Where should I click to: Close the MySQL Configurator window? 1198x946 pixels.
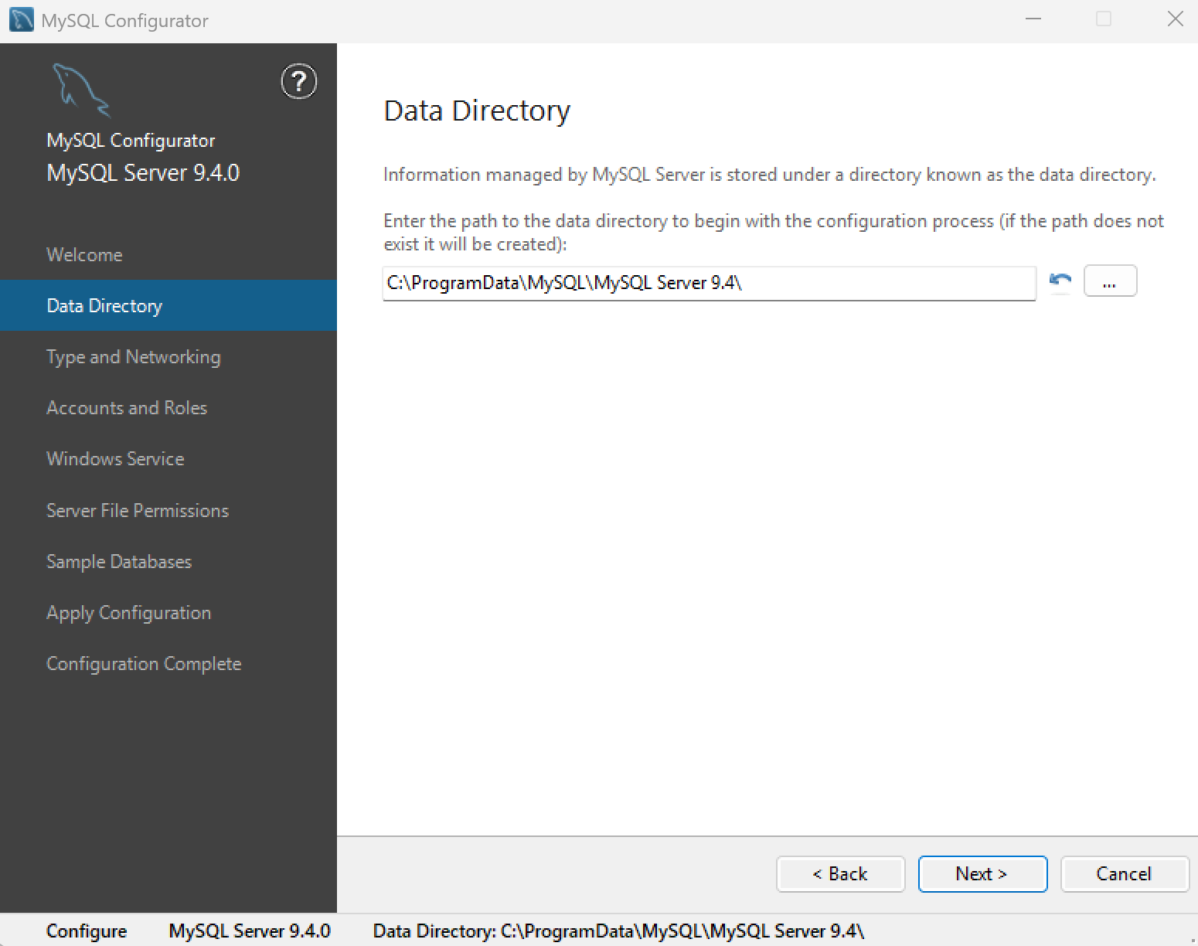tap(1176, 19)
